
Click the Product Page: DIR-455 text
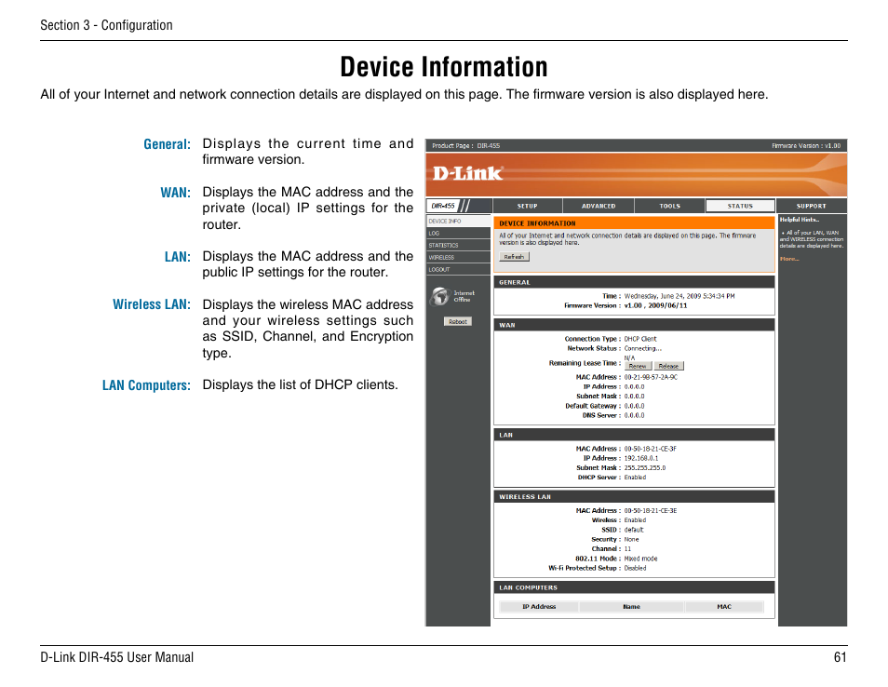coord(466,145)
